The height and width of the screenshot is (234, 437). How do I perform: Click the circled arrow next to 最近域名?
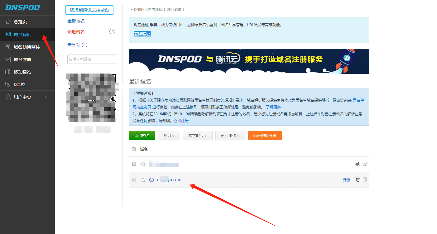pos(113,31)
